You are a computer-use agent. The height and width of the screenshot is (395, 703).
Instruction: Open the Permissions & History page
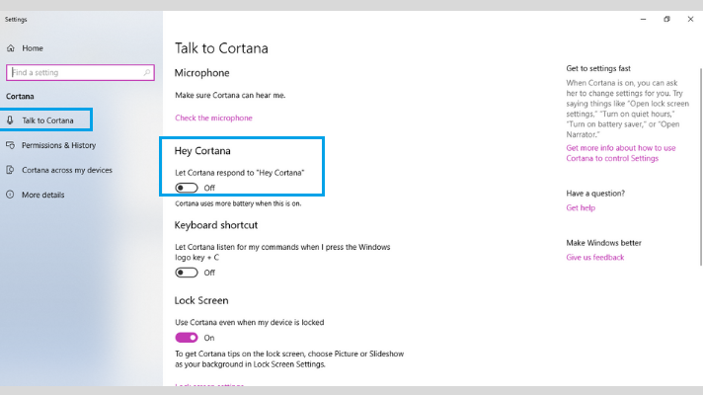click(58, 145)
